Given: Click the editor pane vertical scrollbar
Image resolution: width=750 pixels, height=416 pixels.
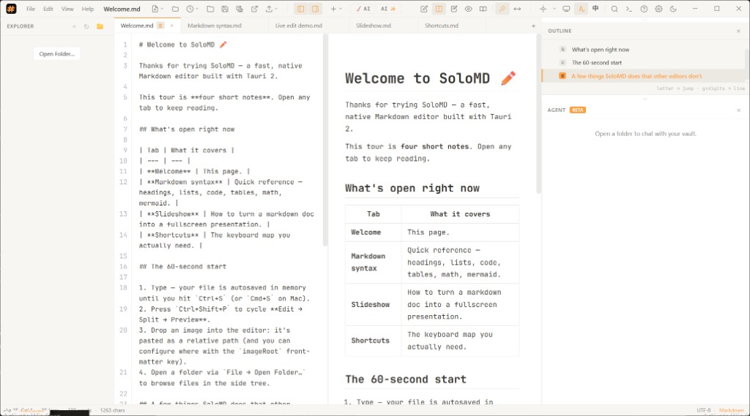Looking at the screenshot, I should click(x=325, y=140).
